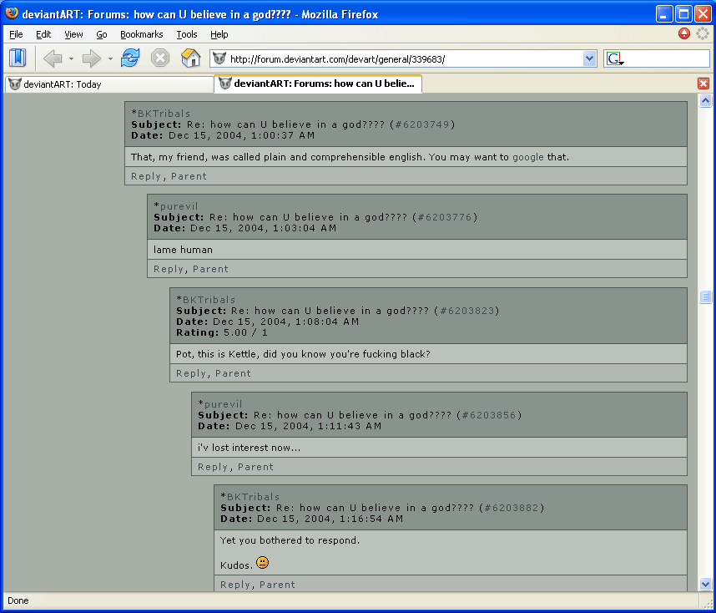Viewport: 716px width, 613px height.
Task: Open comment link #6203823
Action: point(466,311)
